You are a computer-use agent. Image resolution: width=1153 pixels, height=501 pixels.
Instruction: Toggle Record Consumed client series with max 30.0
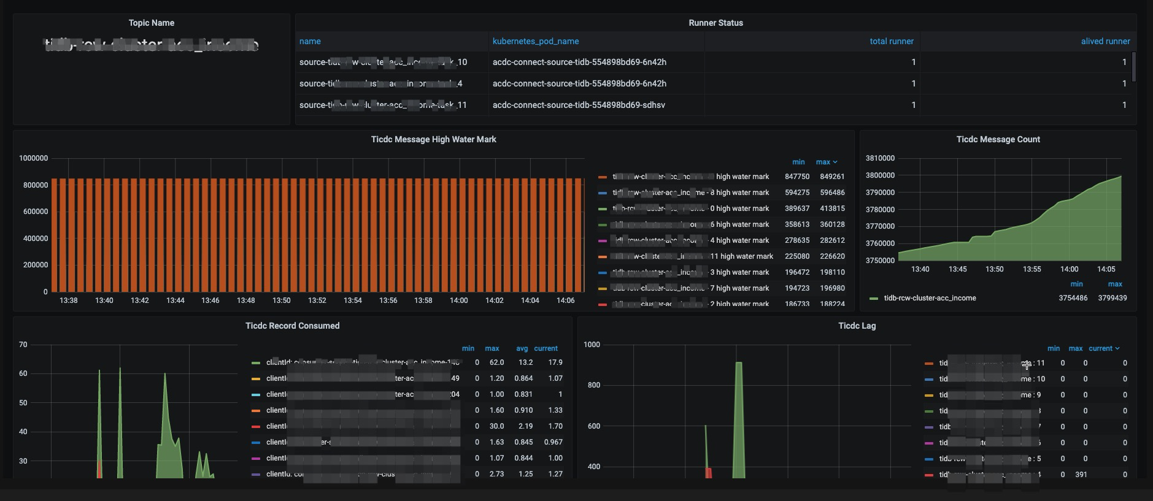363,426
